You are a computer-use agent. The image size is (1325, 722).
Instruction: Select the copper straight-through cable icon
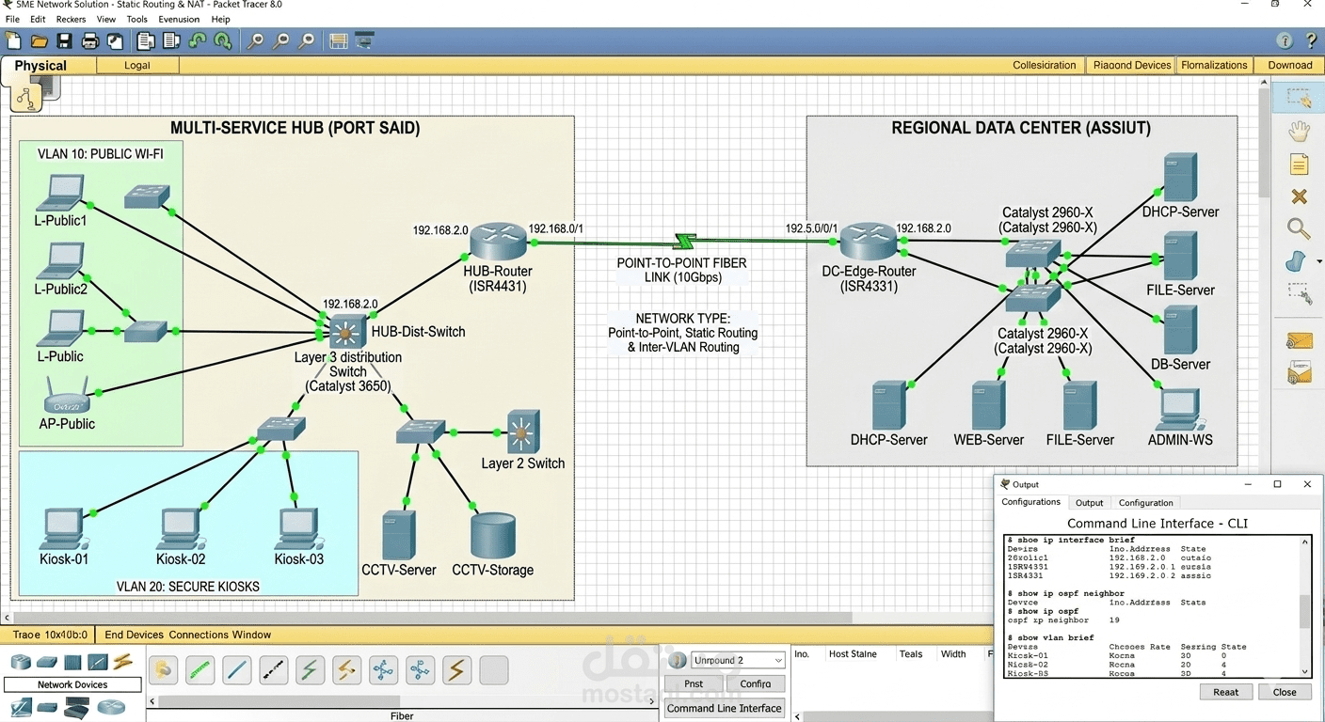(x=237, y=669)
